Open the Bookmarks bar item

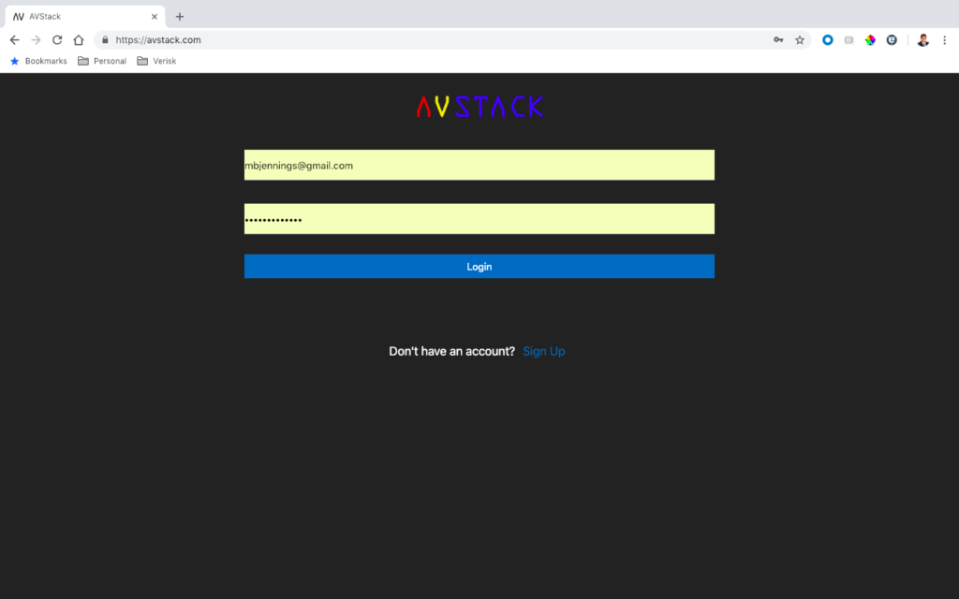click(38, 61)
